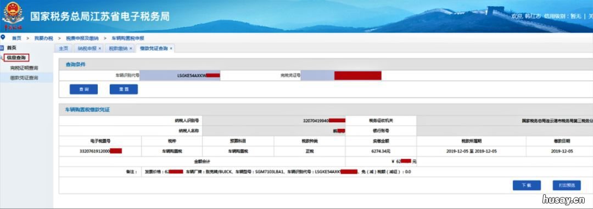Screen dimensions: 593x209
Task: Select the 实缴金额 value 6274.34元
Action: (381, 151)
